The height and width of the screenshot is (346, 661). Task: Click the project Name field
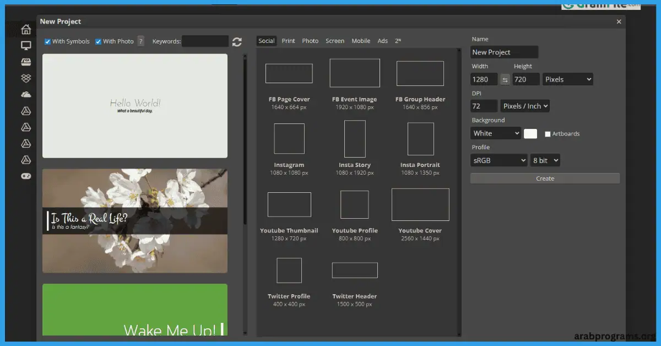(x=505, y=52)
